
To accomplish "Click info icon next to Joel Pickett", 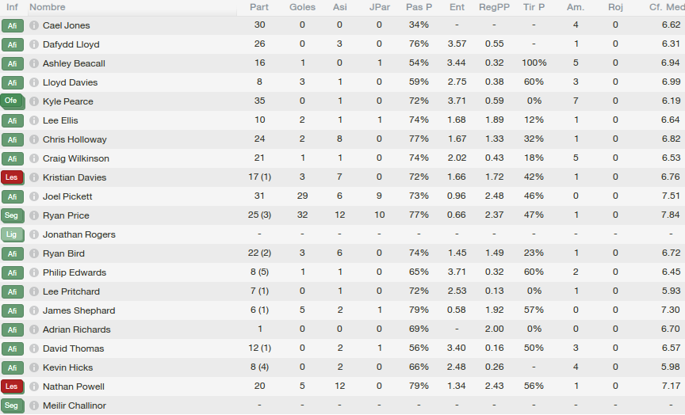I will (x=34, y=196).
